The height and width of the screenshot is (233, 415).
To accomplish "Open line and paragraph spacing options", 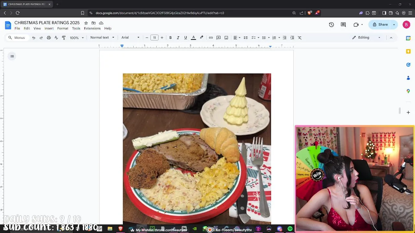I will click(245, 38).
